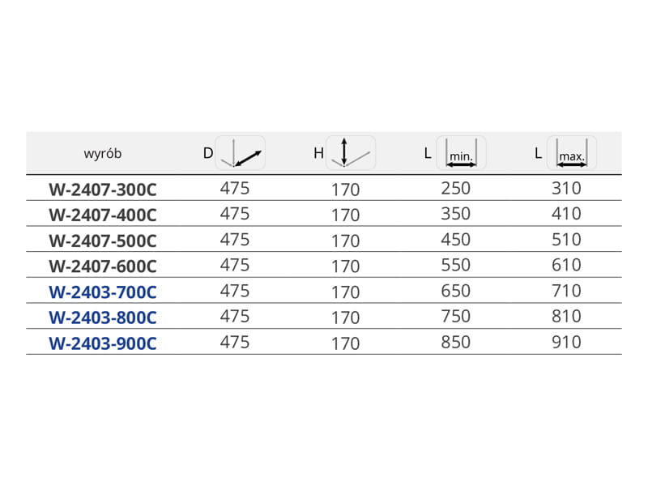Click the depth D dimension icon

click(241, 152)
